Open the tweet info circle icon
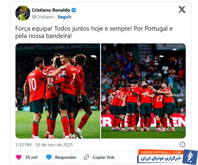This screenshot has width=198, height=165. click(x=182, y=144)
